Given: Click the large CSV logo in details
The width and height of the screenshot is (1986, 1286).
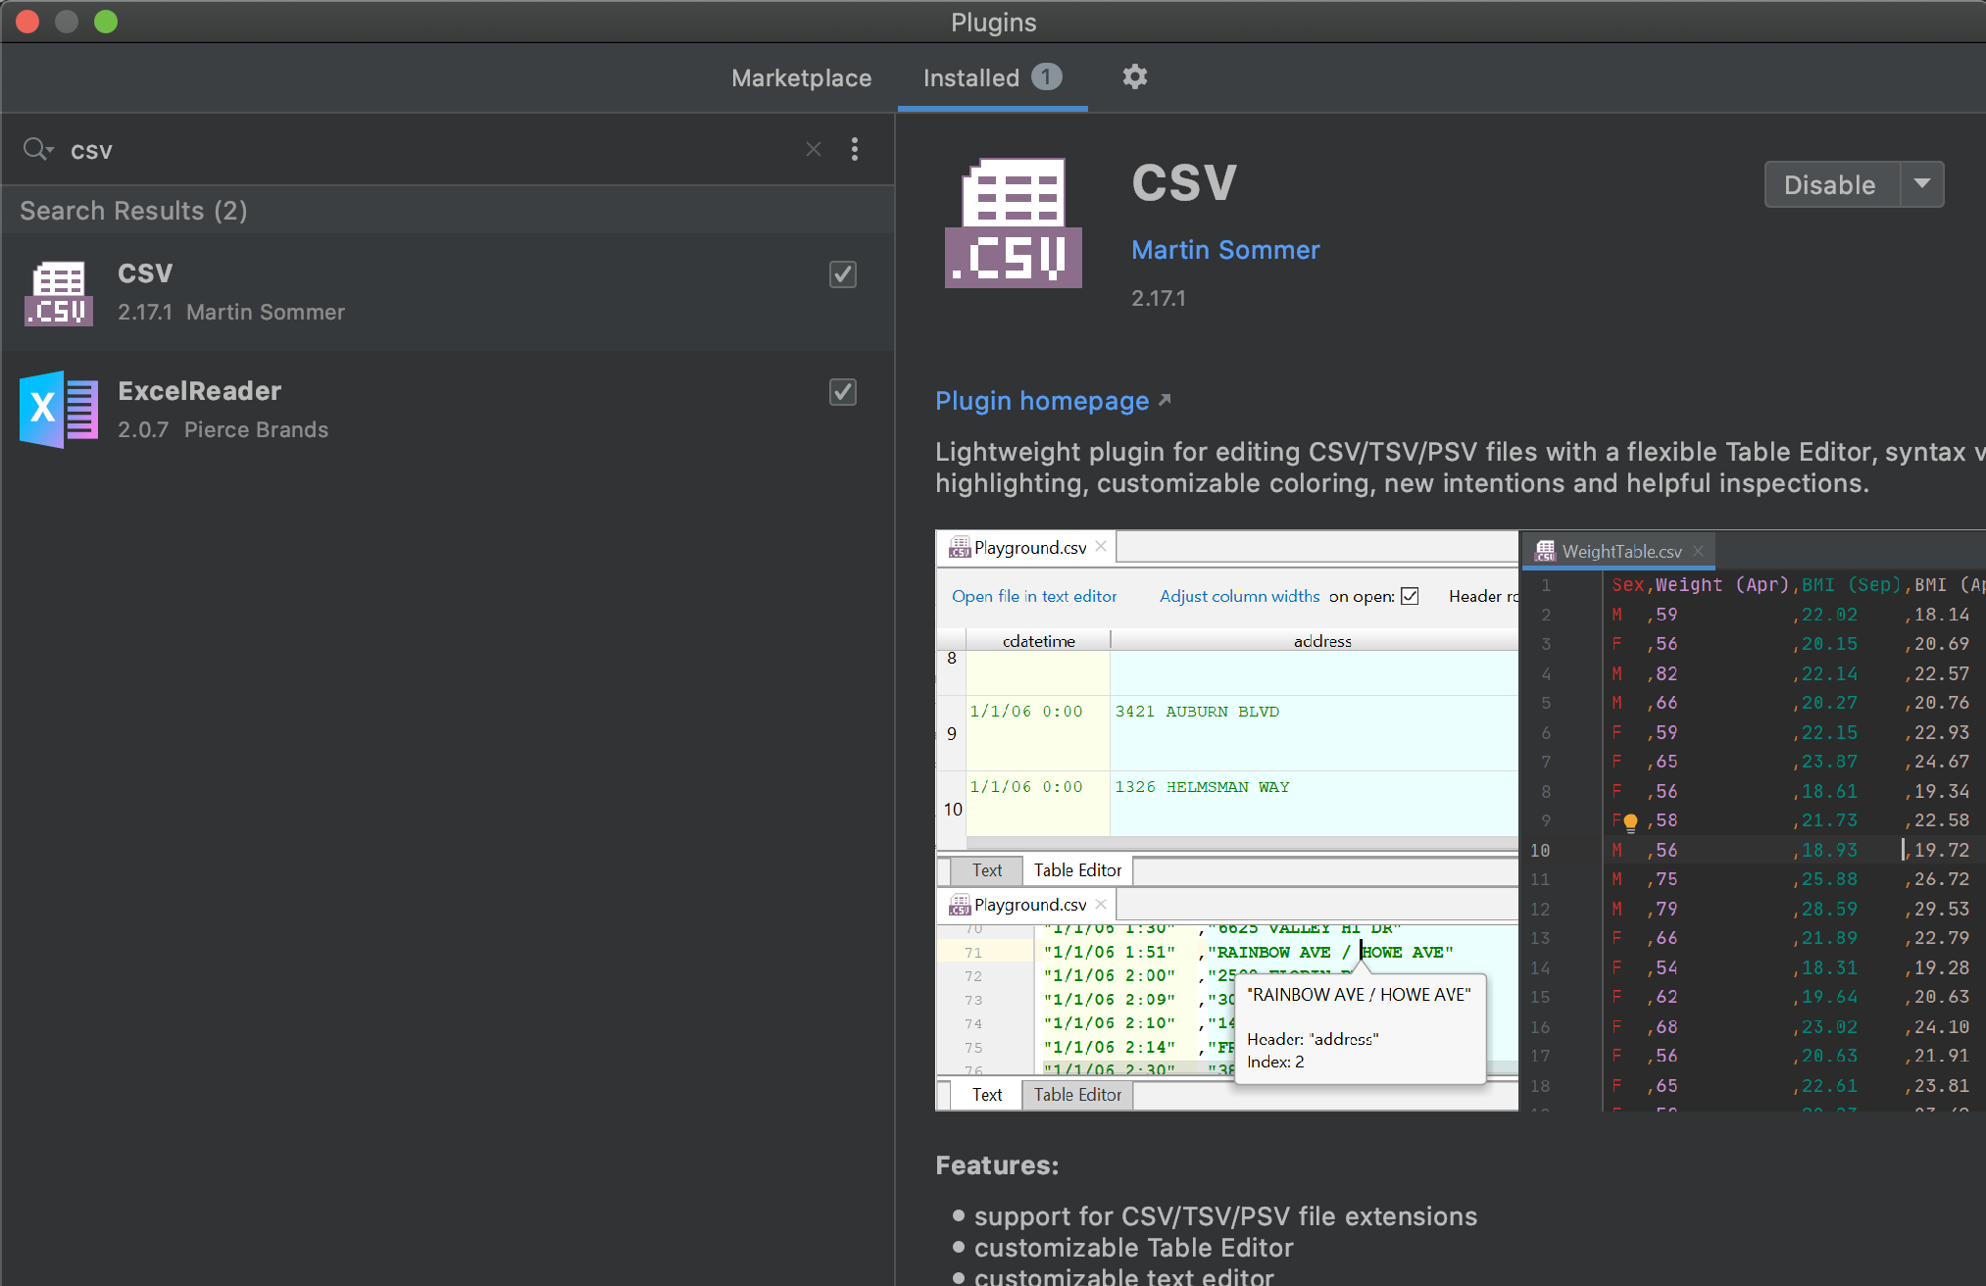Looking at the screenshot, I should point(1013,223).
